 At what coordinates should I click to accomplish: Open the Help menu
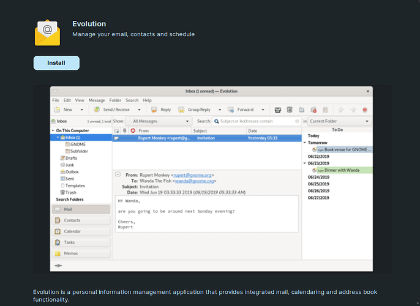click(147, 100)
